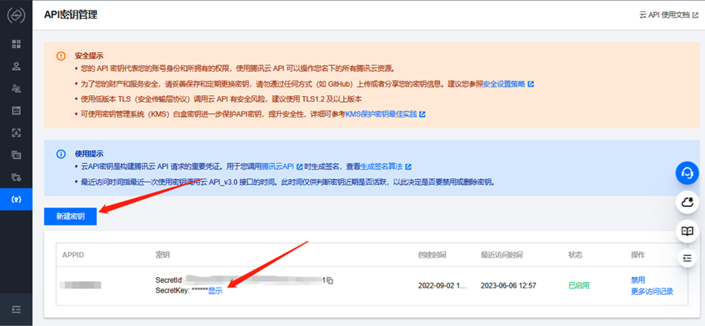Click the list-menu float button
Image resolution: width=705 pixels, height=326 pixels.
tap(687, 258)
